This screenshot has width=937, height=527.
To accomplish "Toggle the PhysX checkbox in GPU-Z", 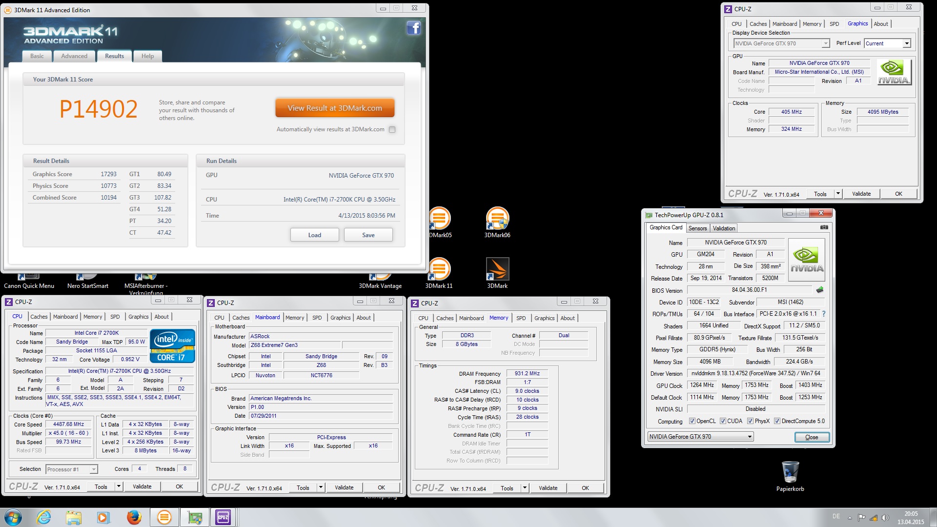I will (750, 421).
